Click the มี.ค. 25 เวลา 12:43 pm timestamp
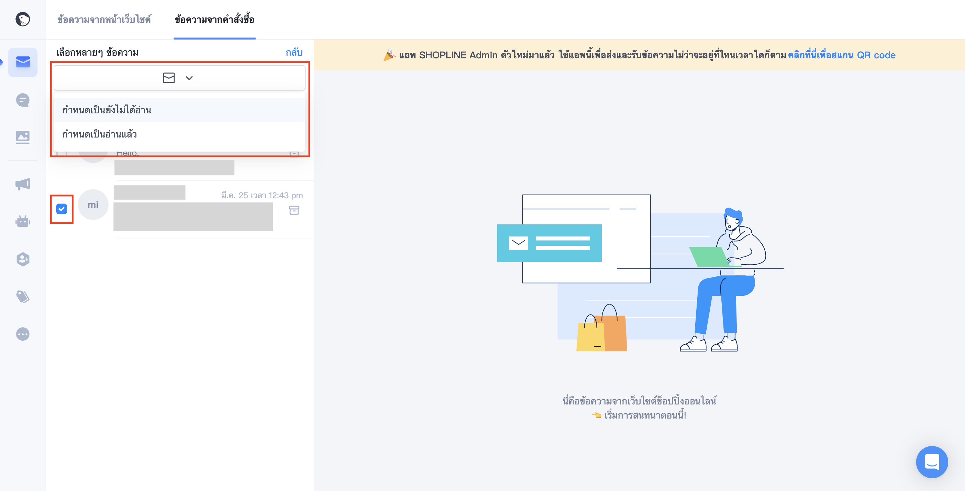The height and width of the screenshot is (491, 965). (262, 196)
